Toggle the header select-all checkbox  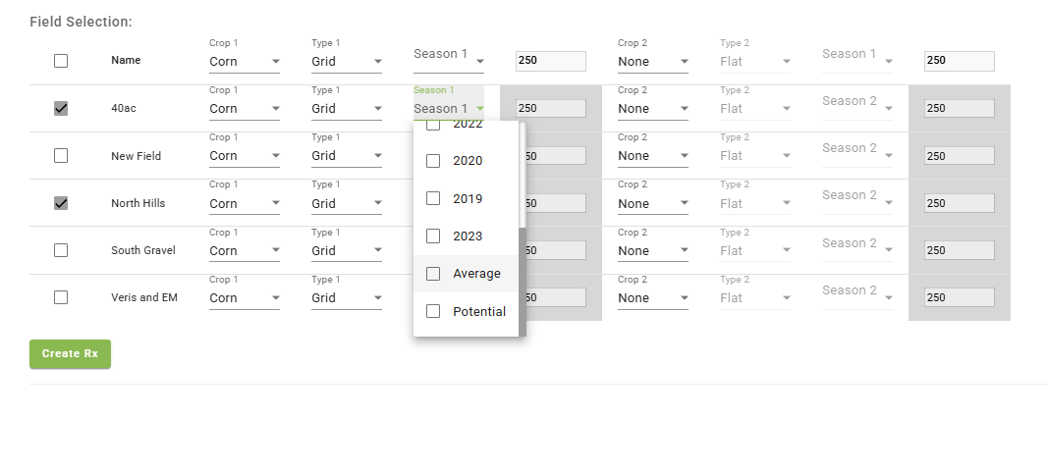point(61,61)
